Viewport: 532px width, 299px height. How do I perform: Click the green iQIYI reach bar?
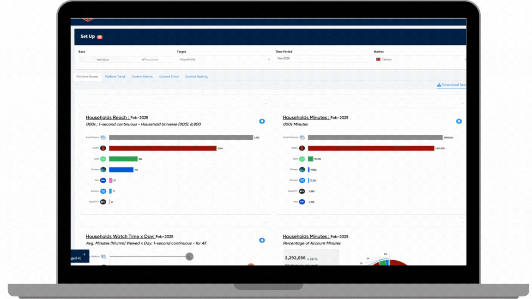123,159
